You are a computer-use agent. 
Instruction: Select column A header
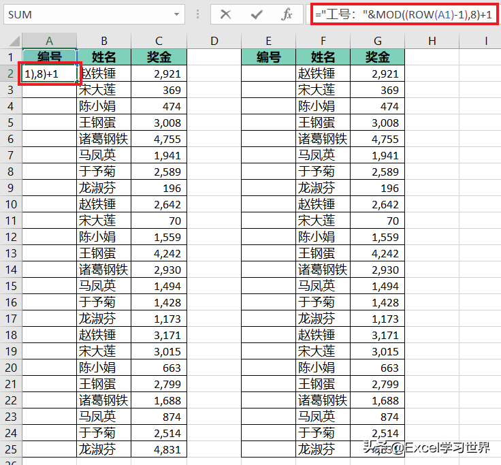(49, 41)
